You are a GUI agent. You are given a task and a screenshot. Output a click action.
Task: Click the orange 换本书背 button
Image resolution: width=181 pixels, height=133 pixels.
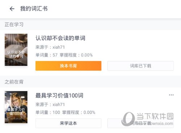[68, 66]
